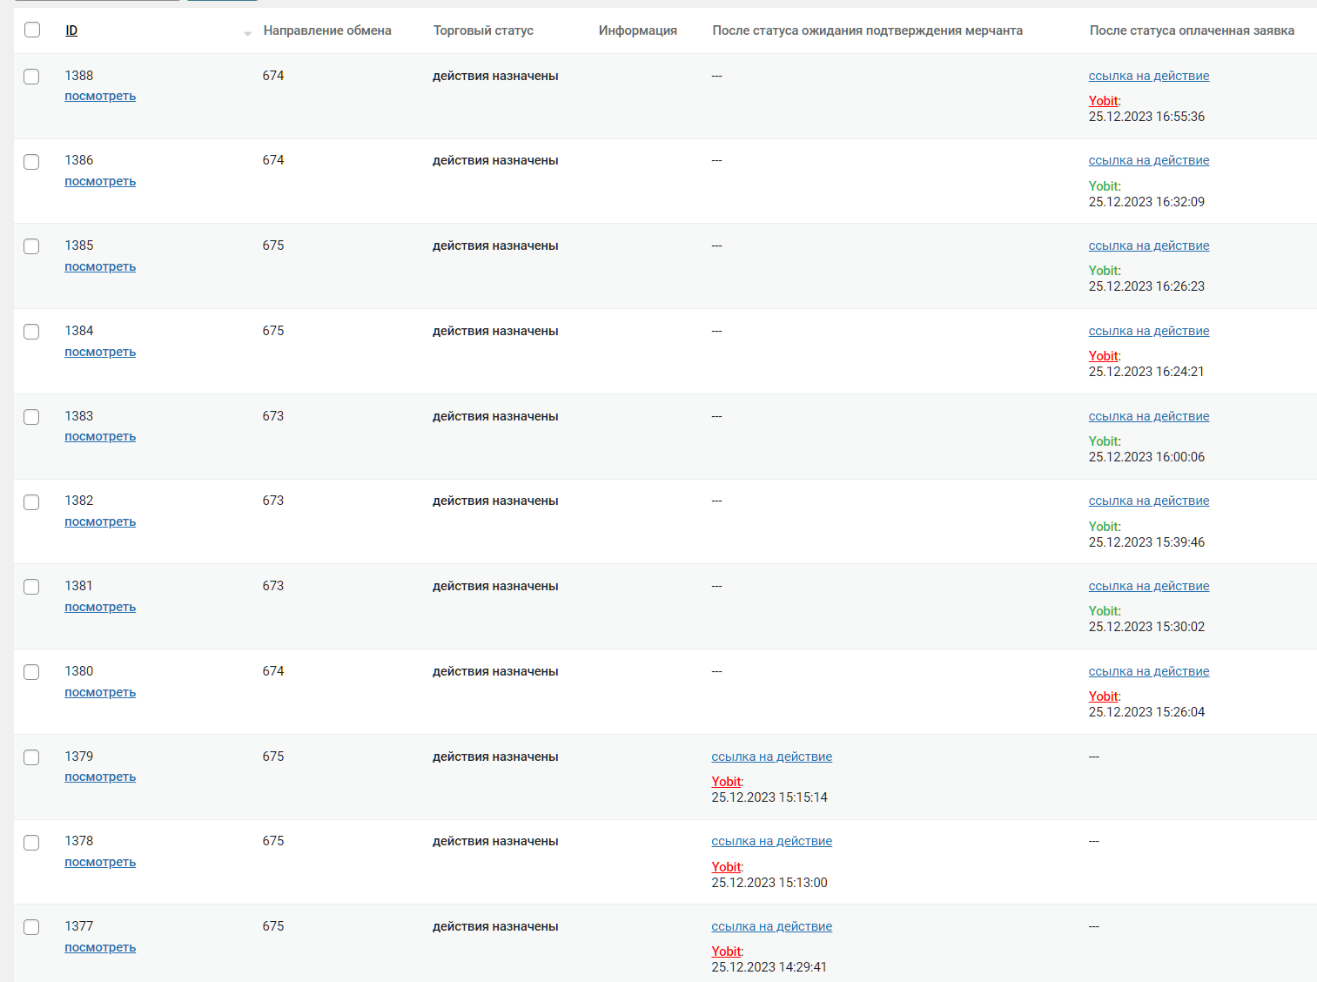Open action link for order 1384

[x=1148, y=332]
